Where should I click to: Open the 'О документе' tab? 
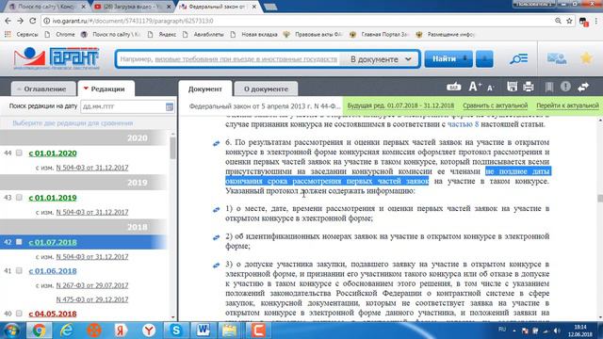point(266,89)
